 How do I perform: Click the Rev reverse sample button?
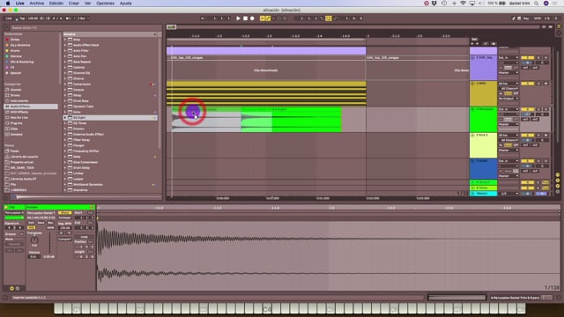(50, 223)
